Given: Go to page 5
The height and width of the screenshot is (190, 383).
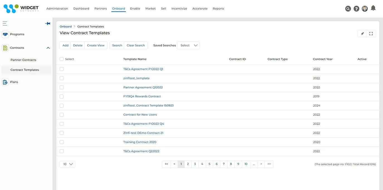Looking at the screenshot, I should pyautogui.click(x=209, y=164).
